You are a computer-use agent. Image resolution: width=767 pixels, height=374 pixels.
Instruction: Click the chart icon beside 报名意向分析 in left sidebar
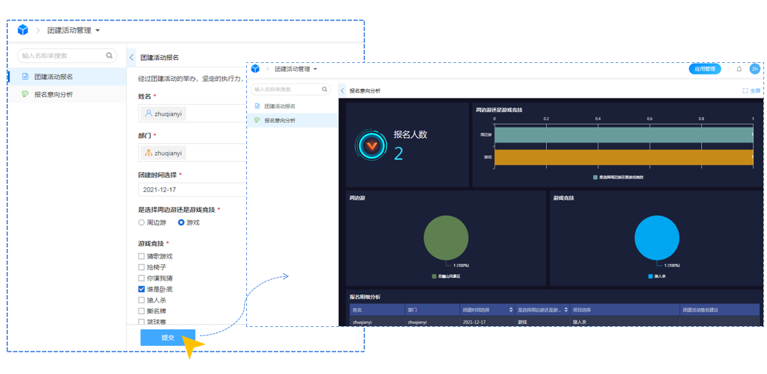point(25,95)
